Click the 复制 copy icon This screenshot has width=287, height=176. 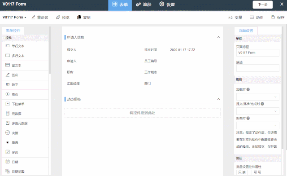pos(79,17)
